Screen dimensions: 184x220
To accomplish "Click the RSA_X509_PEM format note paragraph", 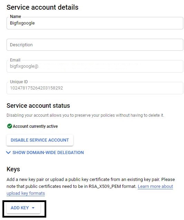I will point(90,186).
